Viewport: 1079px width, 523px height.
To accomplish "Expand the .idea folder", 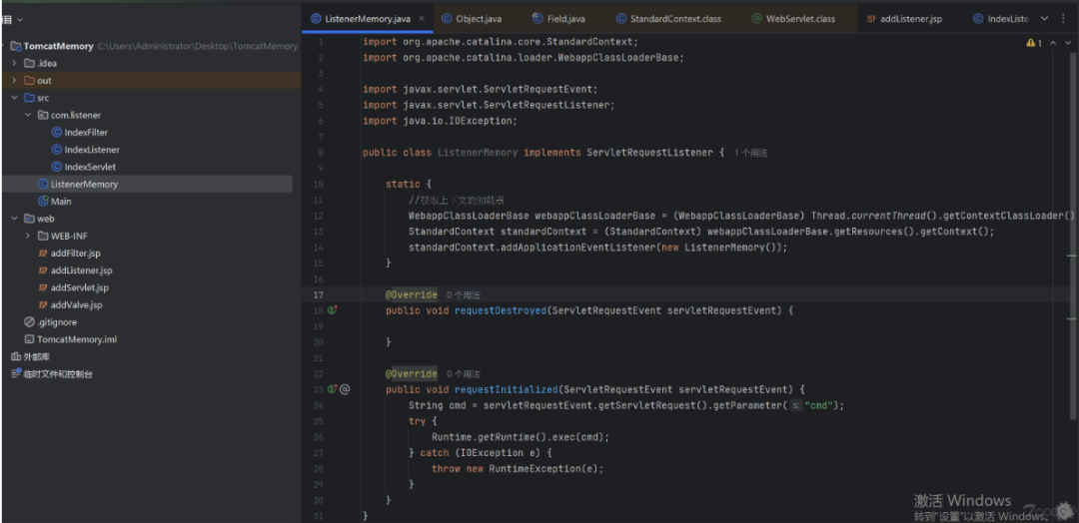I will click(14, 63).
